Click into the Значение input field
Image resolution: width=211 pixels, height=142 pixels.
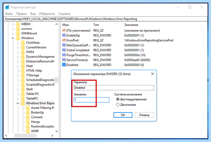click(x=91, y=100)
